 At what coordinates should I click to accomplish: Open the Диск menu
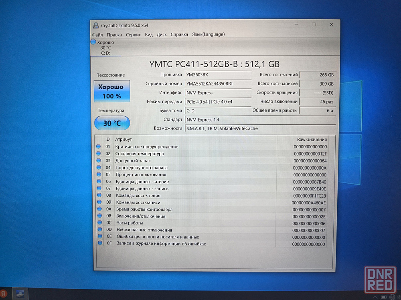[162, 34]
